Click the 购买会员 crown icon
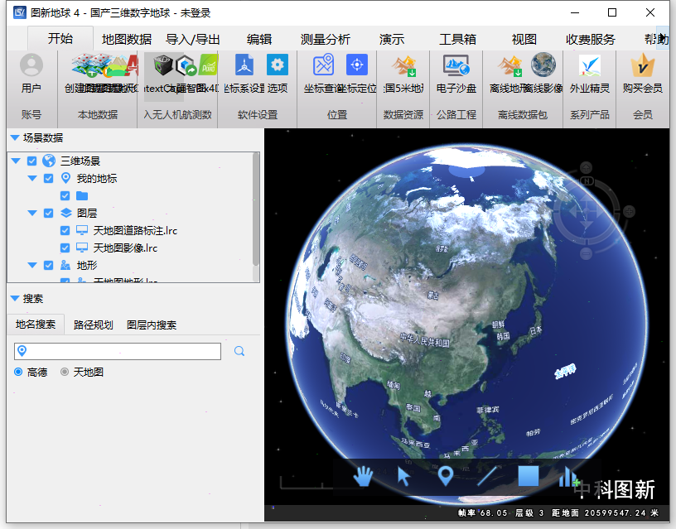This screenshot has height=529, width=676. (x=642, y=65)
